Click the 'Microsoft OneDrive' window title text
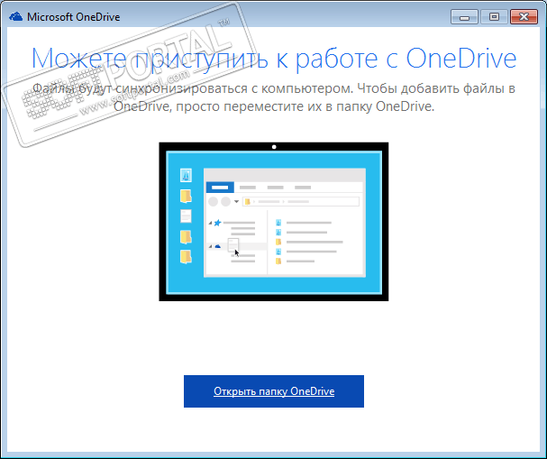This screenshot has height=459, width=547. [74, 17]
